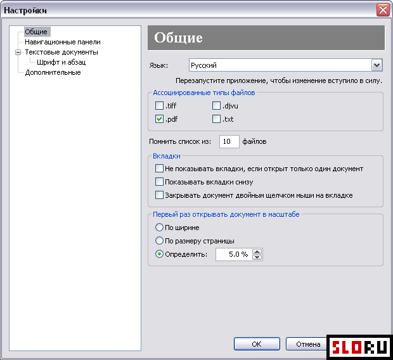Viewport: 393px width, 360px height.
Task: Open Шрифт и абзац settings
Action: pos(61,62)
